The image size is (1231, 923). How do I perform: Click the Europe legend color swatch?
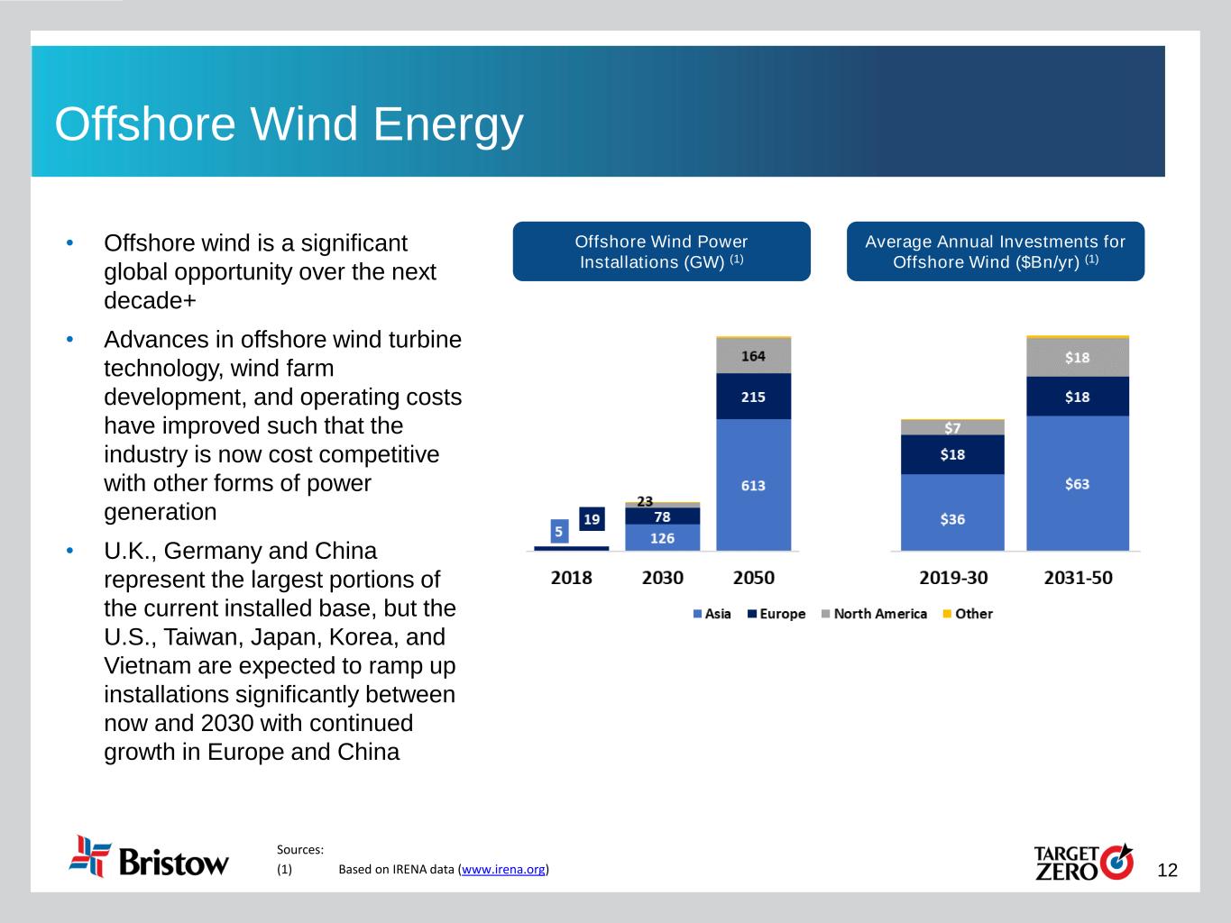(x=752, y=614)
